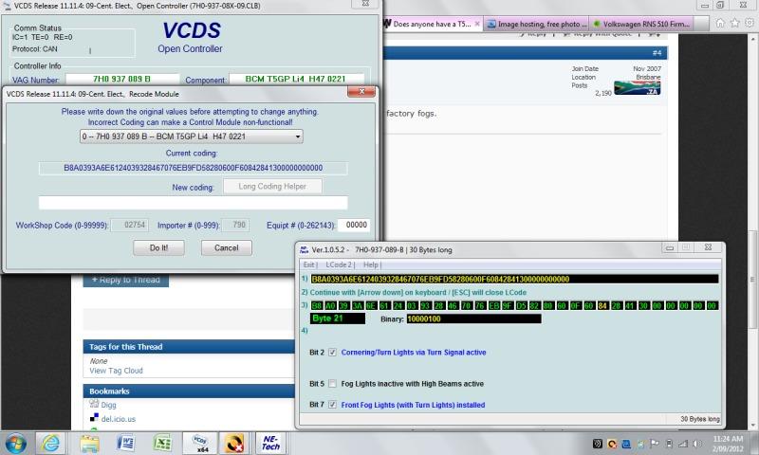
Task: Toggle Bit 7 Front Fog Lights installed checkbox
Action: tap(332, 405)
